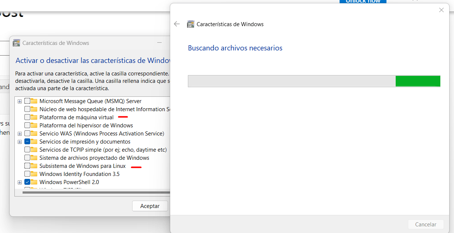Viewport: 454px width, 233px height.
Task: Enable Microsoft Message Queue (MSMQ) Server checkbox
Action: pos(27,101)
